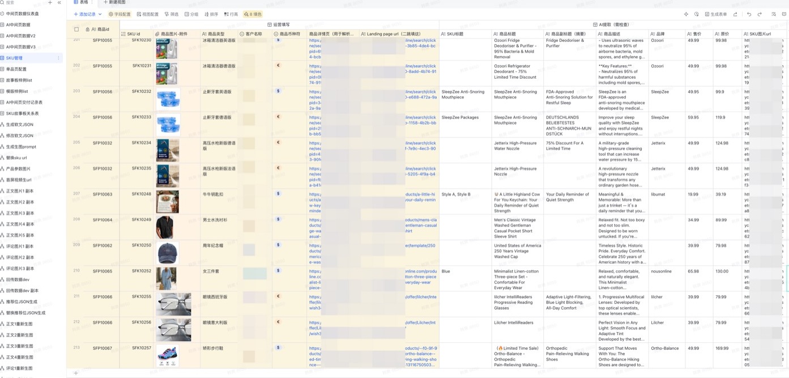Click the 运营填写 column group header
The width and height of the screenshot is (789, 378).
pos(279,25)
